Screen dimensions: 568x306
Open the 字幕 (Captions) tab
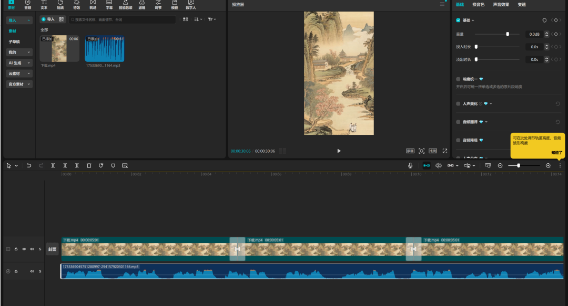[x=109, y=4]
